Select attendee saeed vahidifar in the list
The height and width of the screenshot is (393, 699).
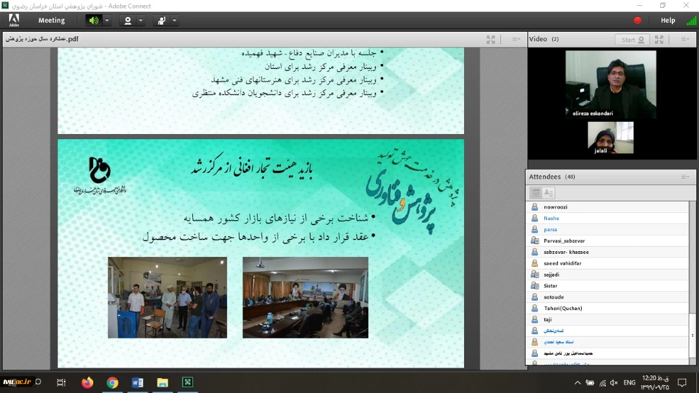tap(562, 264)
